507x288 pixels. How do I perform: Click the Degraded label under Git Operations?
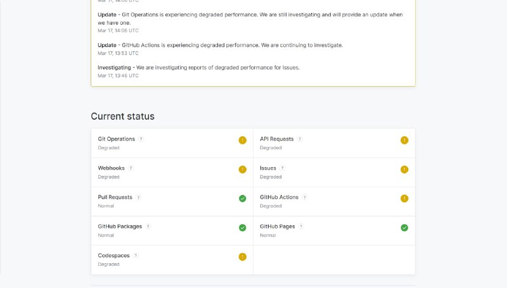[x=108, y=148]
